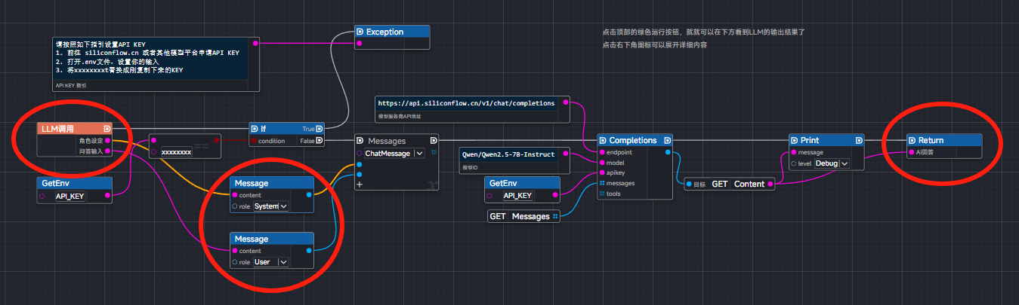Click the exec output pin on LLM调用 node
This screenshot has height=305, width=1019.
tap(107, 129)
